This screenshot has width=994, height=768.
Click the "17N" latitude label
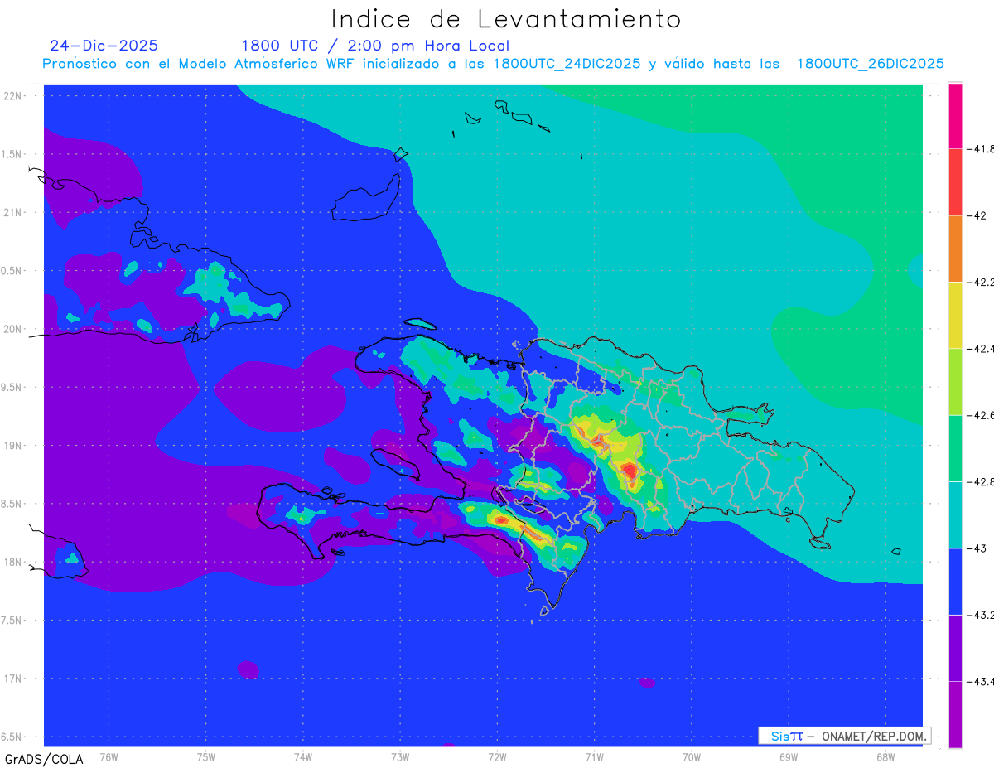coord(12,679)
